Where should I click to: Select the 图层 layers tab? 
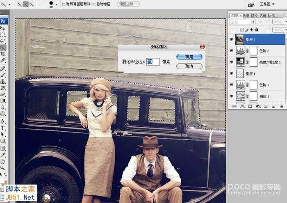235,16
